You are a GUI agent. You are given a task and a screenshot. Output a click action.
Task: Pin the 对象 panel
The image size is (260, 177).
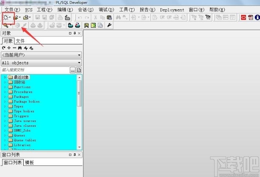[x=75, y=33]
